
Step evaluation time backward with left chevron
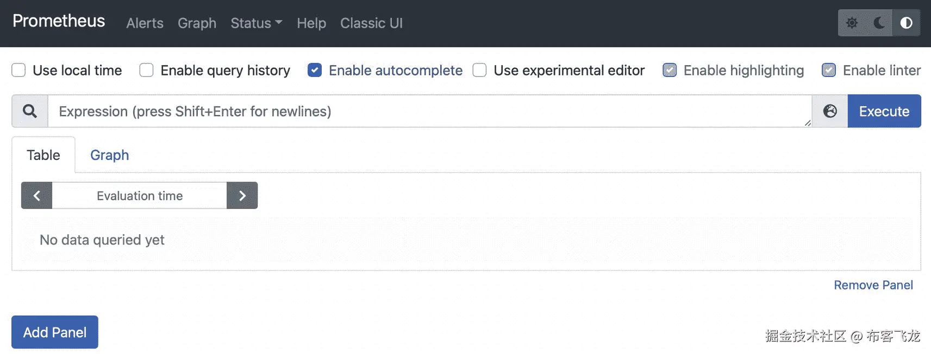[x=36, y=196]
